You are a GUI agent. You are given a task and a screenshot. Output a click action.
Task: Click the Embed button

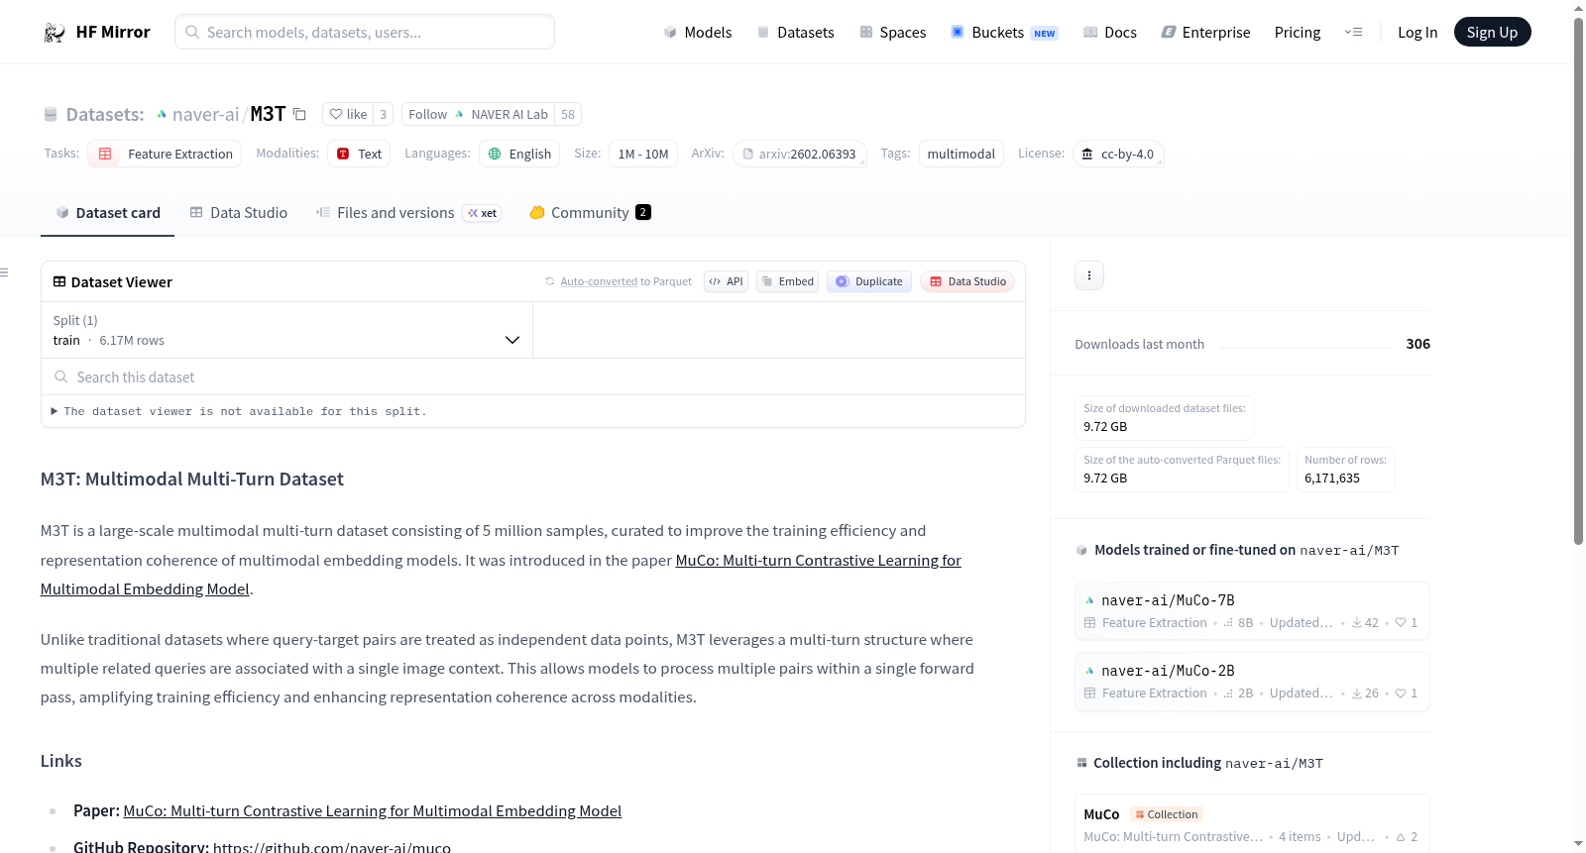point(788,281)
